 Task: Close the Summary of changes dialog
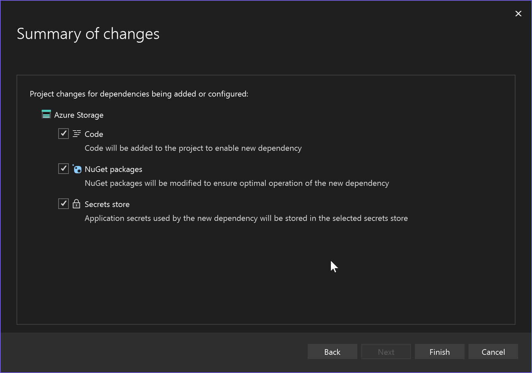point(518,14)
